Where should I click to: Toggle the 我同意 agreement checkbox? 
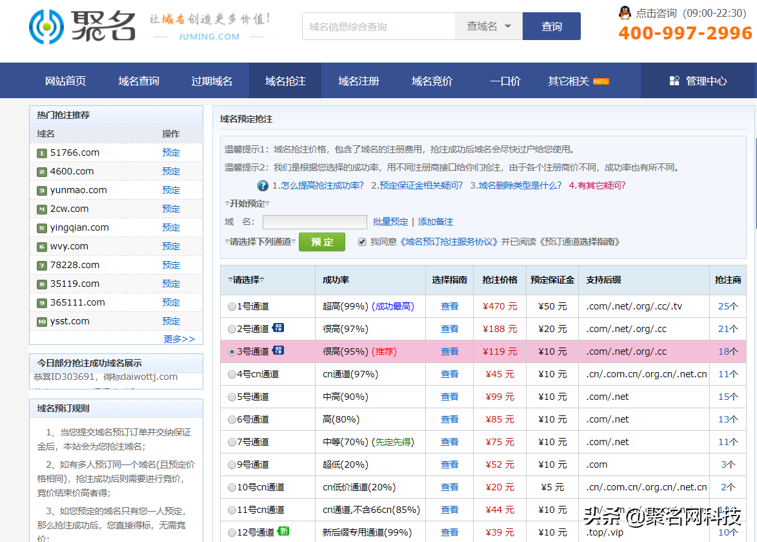362,242
